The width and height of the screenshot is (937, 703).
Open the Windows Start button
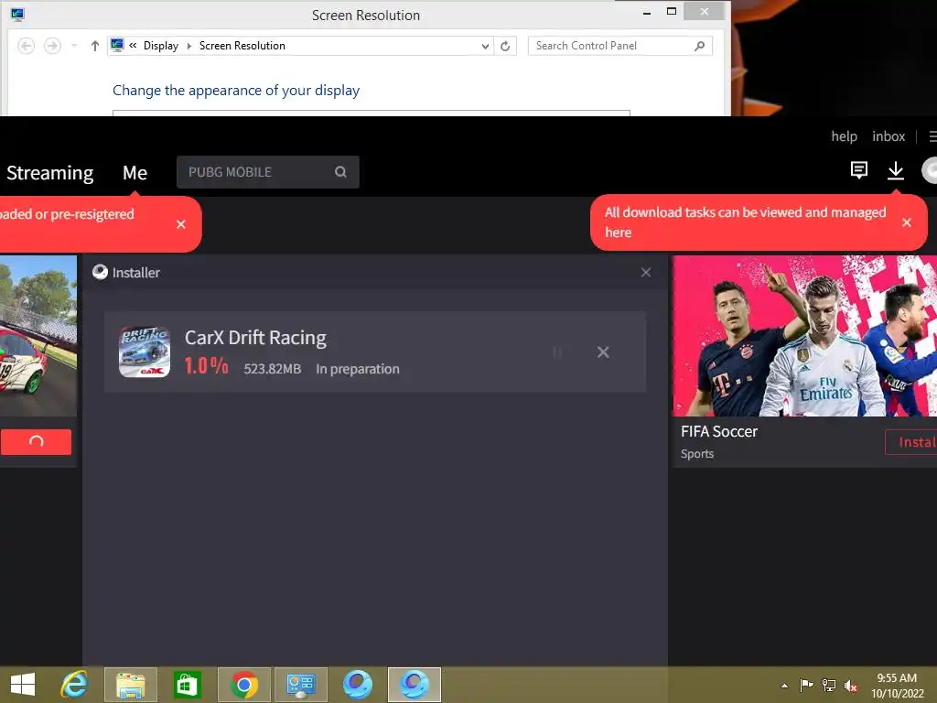[x=23, y=685]
